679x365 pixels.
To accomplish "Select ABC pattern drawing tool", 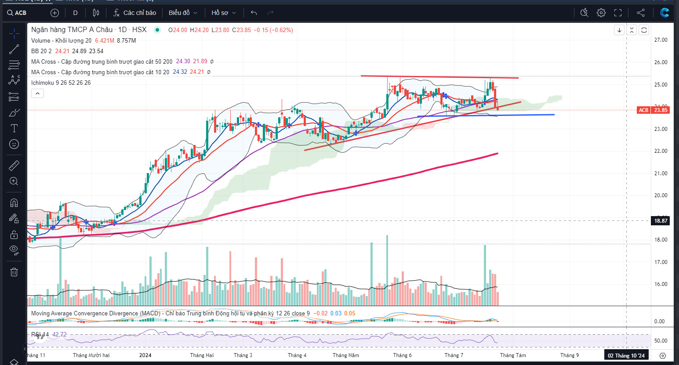I will pos(14,80).
